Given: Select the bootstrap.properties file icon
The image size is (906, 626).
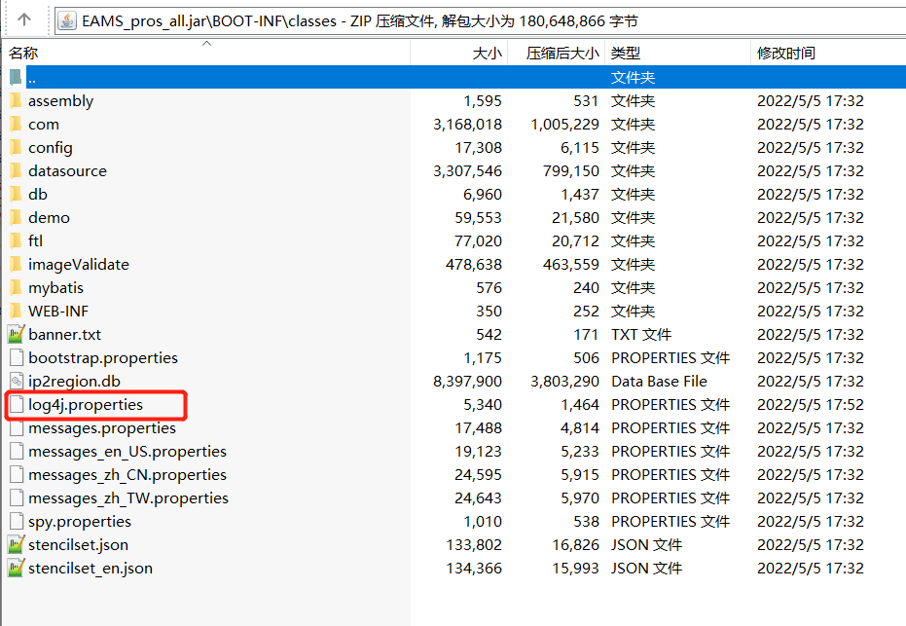Looking at the screenshot, I should 17,358.
